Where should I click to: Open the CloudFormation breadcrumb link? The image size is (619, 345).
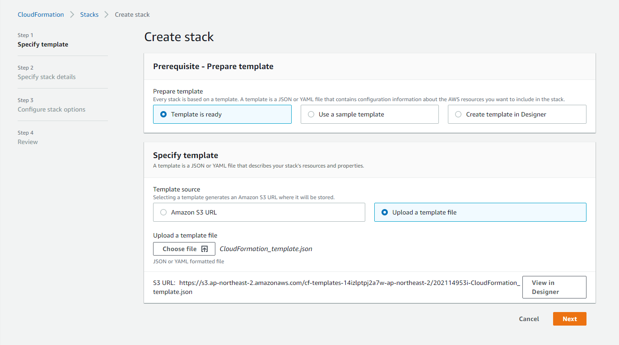pos(41,14)
